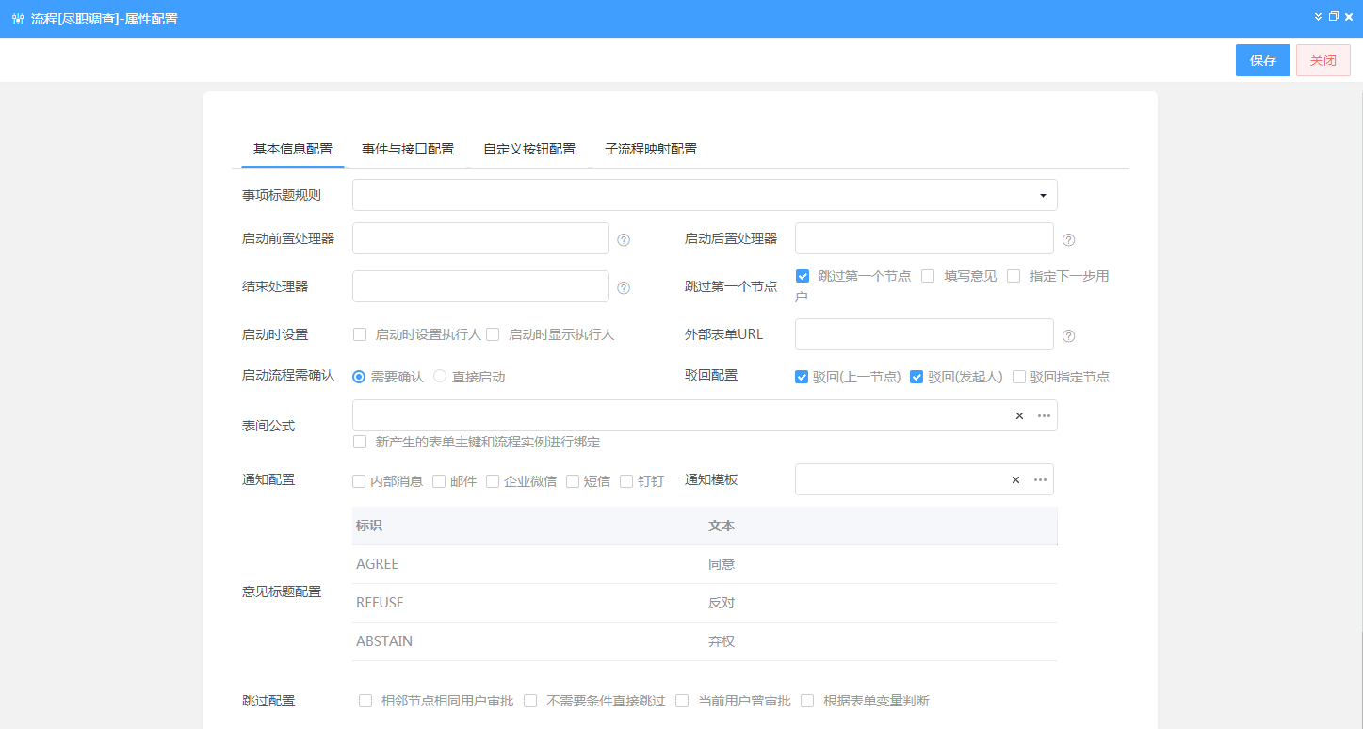
Task: Click help icon beside 启动前置处理器
Action: (624, 240)
